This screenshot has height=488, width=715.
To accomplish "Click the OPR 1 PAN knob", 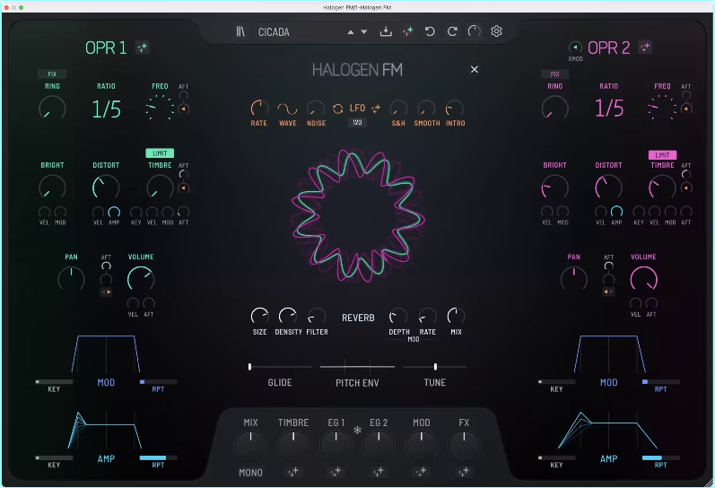I will click(71, 279).
